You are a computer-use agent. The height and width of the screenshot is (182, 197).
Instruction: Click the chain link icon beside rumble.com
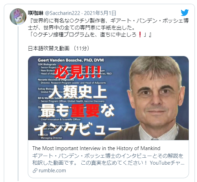35,171
